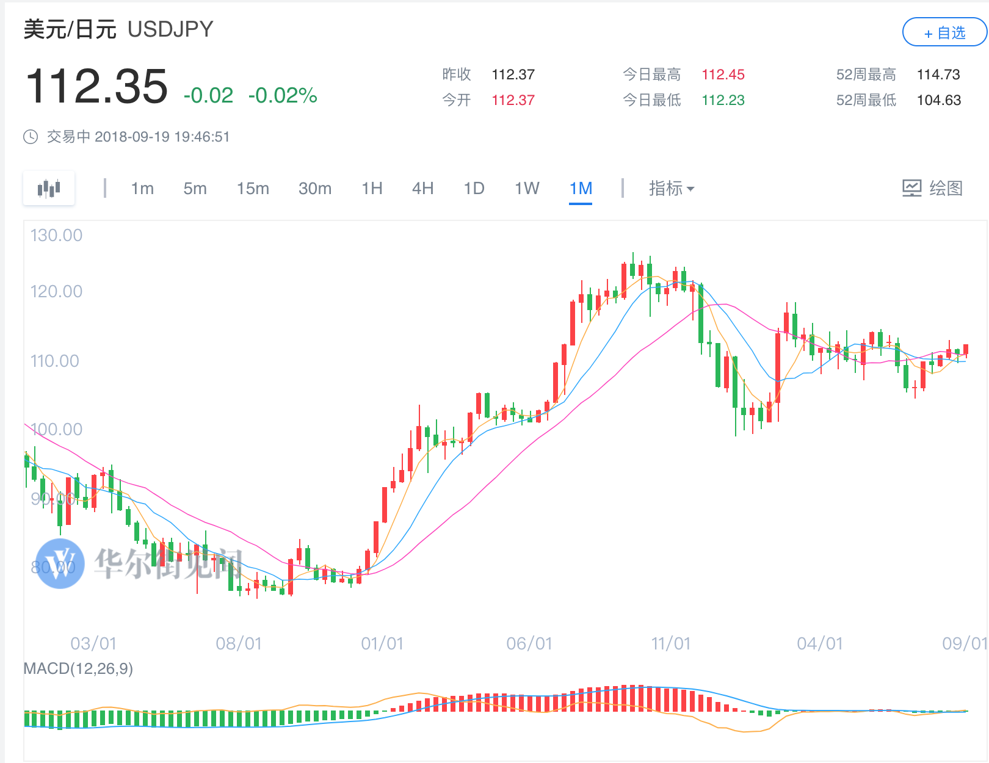Choose the 15m chart interval

click(253, 189)
